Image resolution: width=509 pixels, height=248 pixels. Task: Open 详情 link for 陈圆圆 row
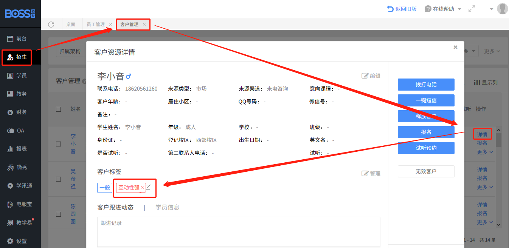coord(482,205)
